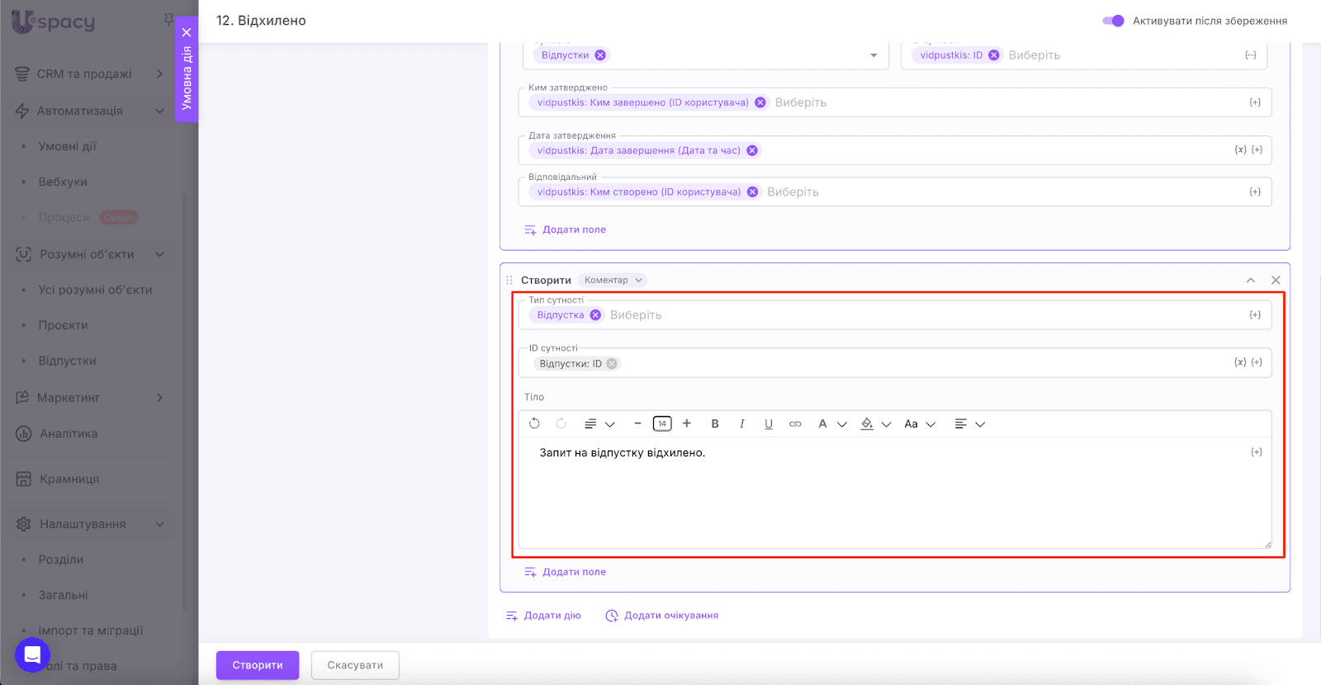Viewport: 1321px width, 685px height.
Task: Open Імпорт та міграції settings item
Action: tap(91, 631)
